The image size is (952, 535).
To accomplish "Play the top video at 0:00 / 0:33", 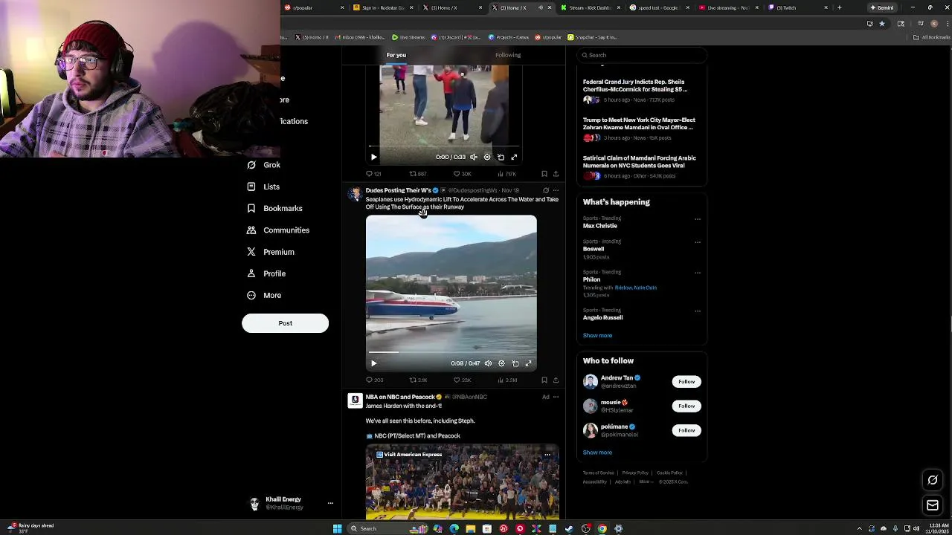I will pos(373,157).
